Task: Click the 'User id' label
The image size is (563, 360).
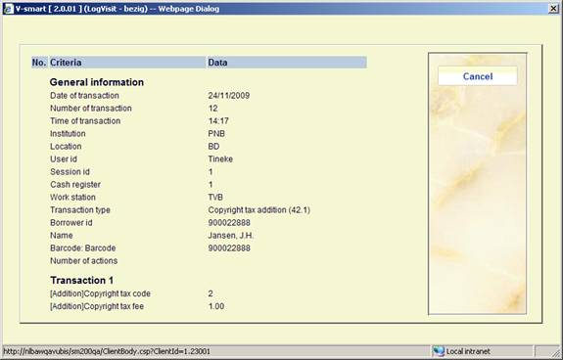Action: (x=64, y=159)
